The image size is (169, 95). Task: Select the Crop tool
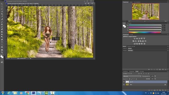click(x=2, y=14)
